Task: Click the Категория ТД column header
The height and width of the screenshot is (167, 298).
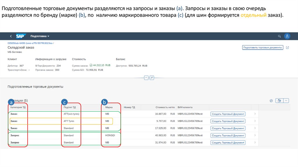Action: [x=18, y=107]
